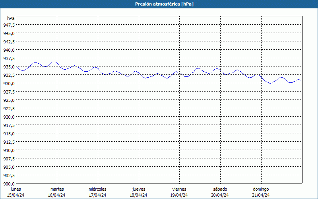The width and height of the screenshot is (318, 199).
Task: Click the 15/04/24 date label
Action: pyautogui.click(x=16, y=195)
